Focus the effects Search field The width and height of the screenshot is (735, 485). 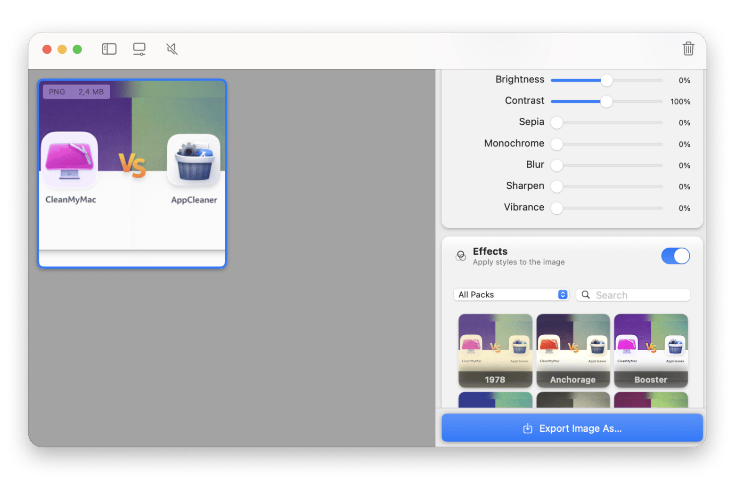pos(633,295)
